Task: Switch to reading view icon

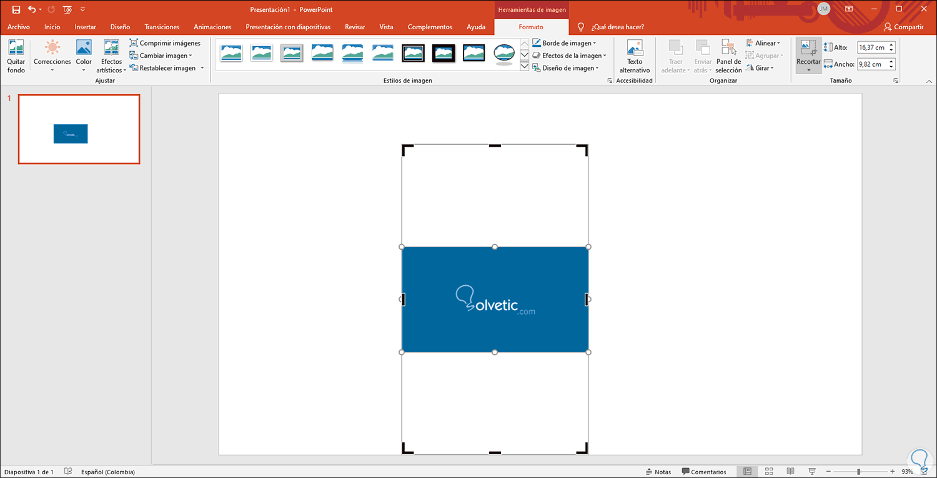Action: click(790, 472)
